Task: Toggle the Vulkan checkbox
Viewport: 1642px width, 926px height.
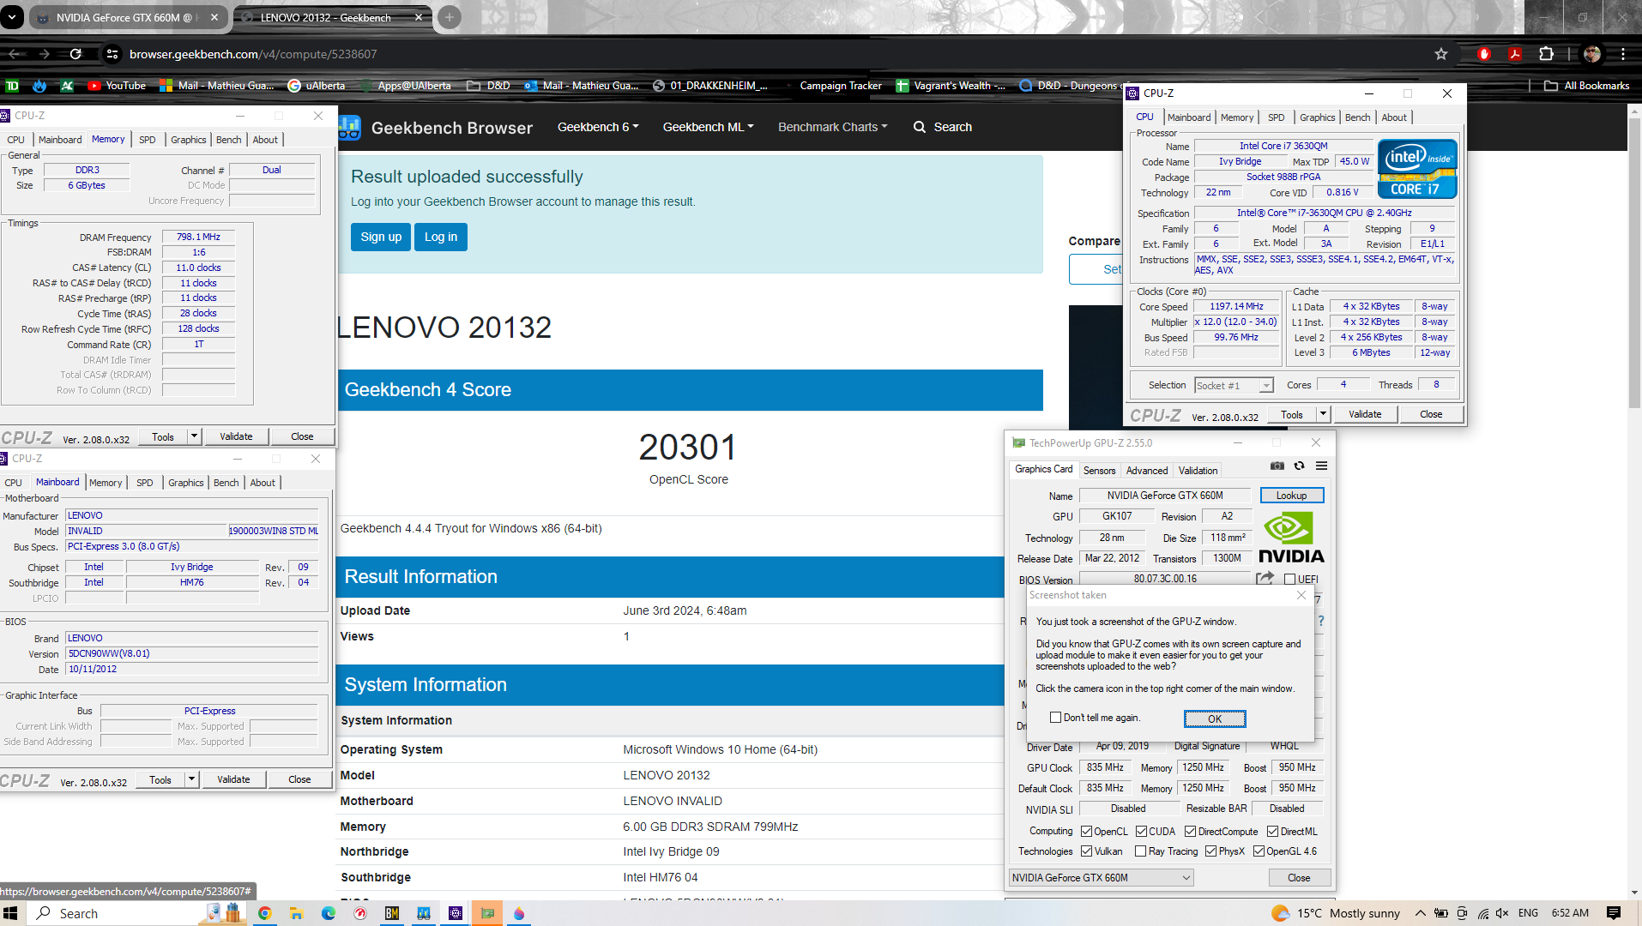Action: coord(1086,851)
